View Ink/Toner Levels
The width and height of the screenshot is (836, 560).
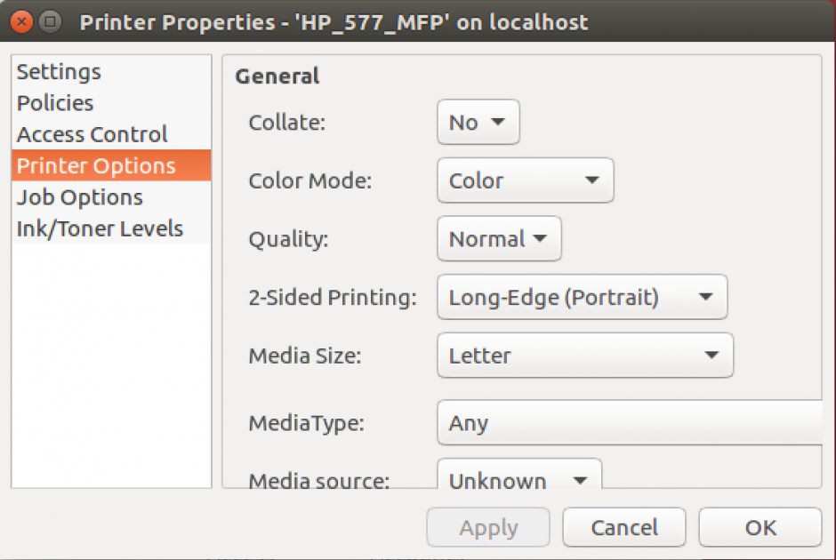100,228
